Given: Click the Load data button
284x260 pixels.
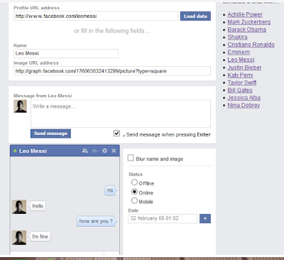Looking at the screenshot, I should coord(195,16).
